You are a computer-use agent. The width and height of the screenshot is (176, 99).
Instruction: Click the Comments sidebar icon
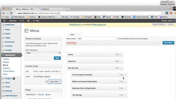click(3, 42)
